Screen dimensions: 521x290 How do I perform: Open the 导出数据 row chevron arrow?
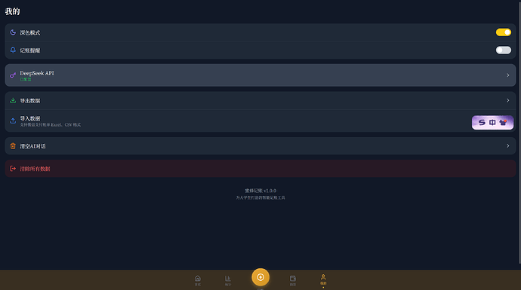pyautogui.click(x=507, y=100)
